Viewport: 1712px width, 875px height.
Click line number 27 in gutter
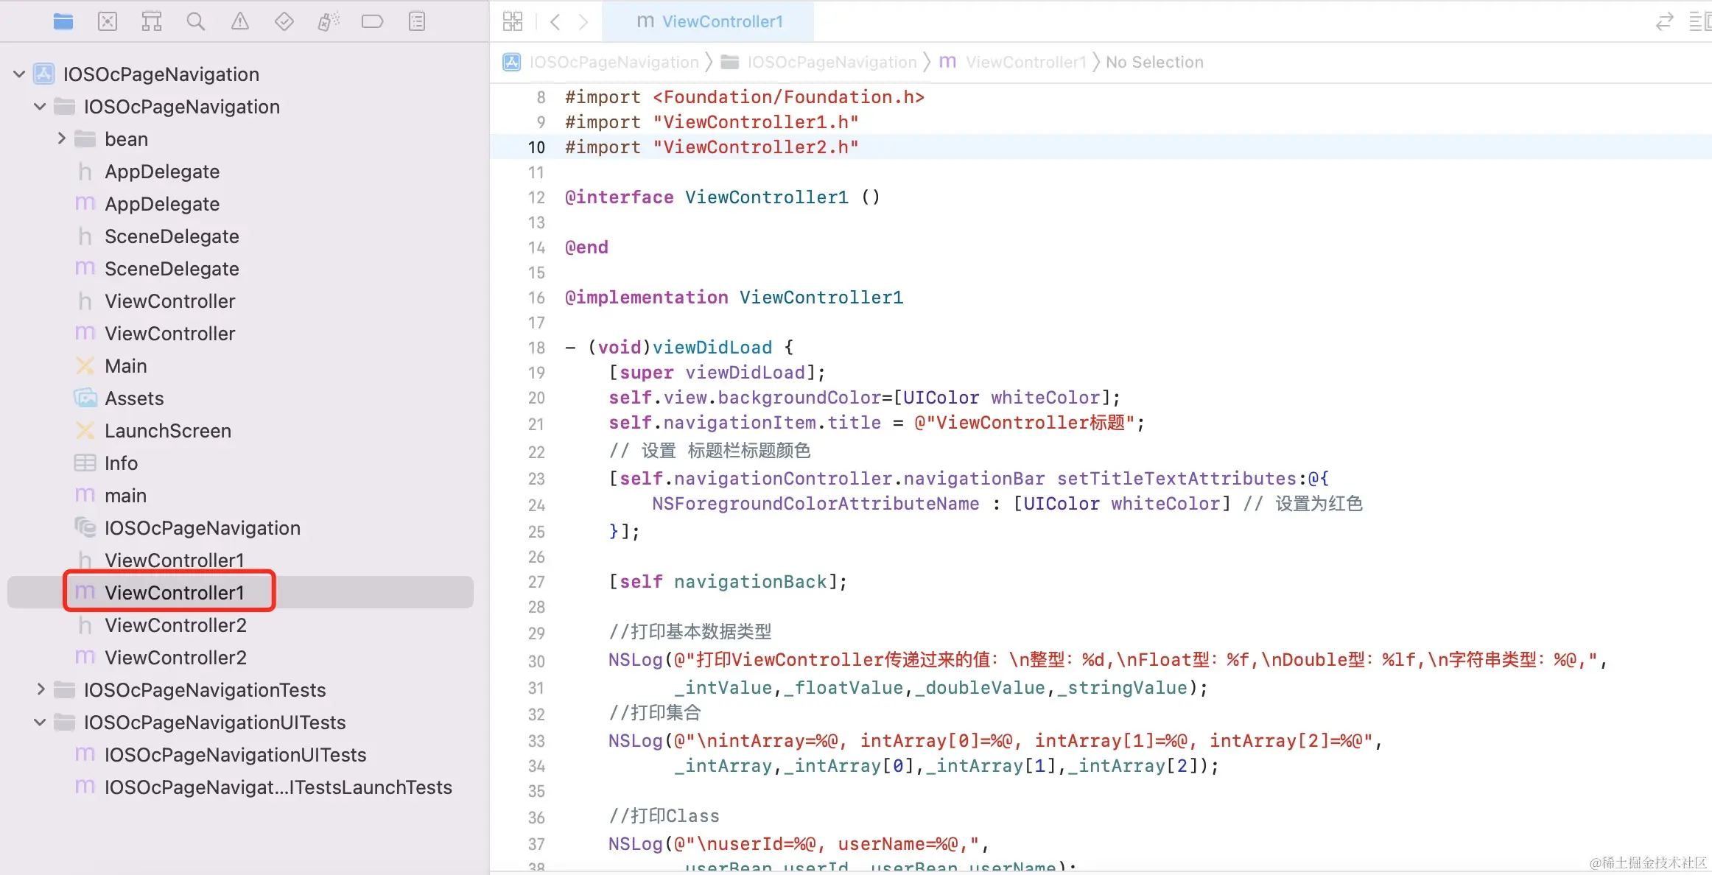[x=536, y=582]
